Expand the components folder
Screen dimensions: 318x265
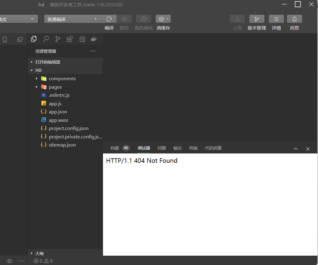(x=65, y=79)
